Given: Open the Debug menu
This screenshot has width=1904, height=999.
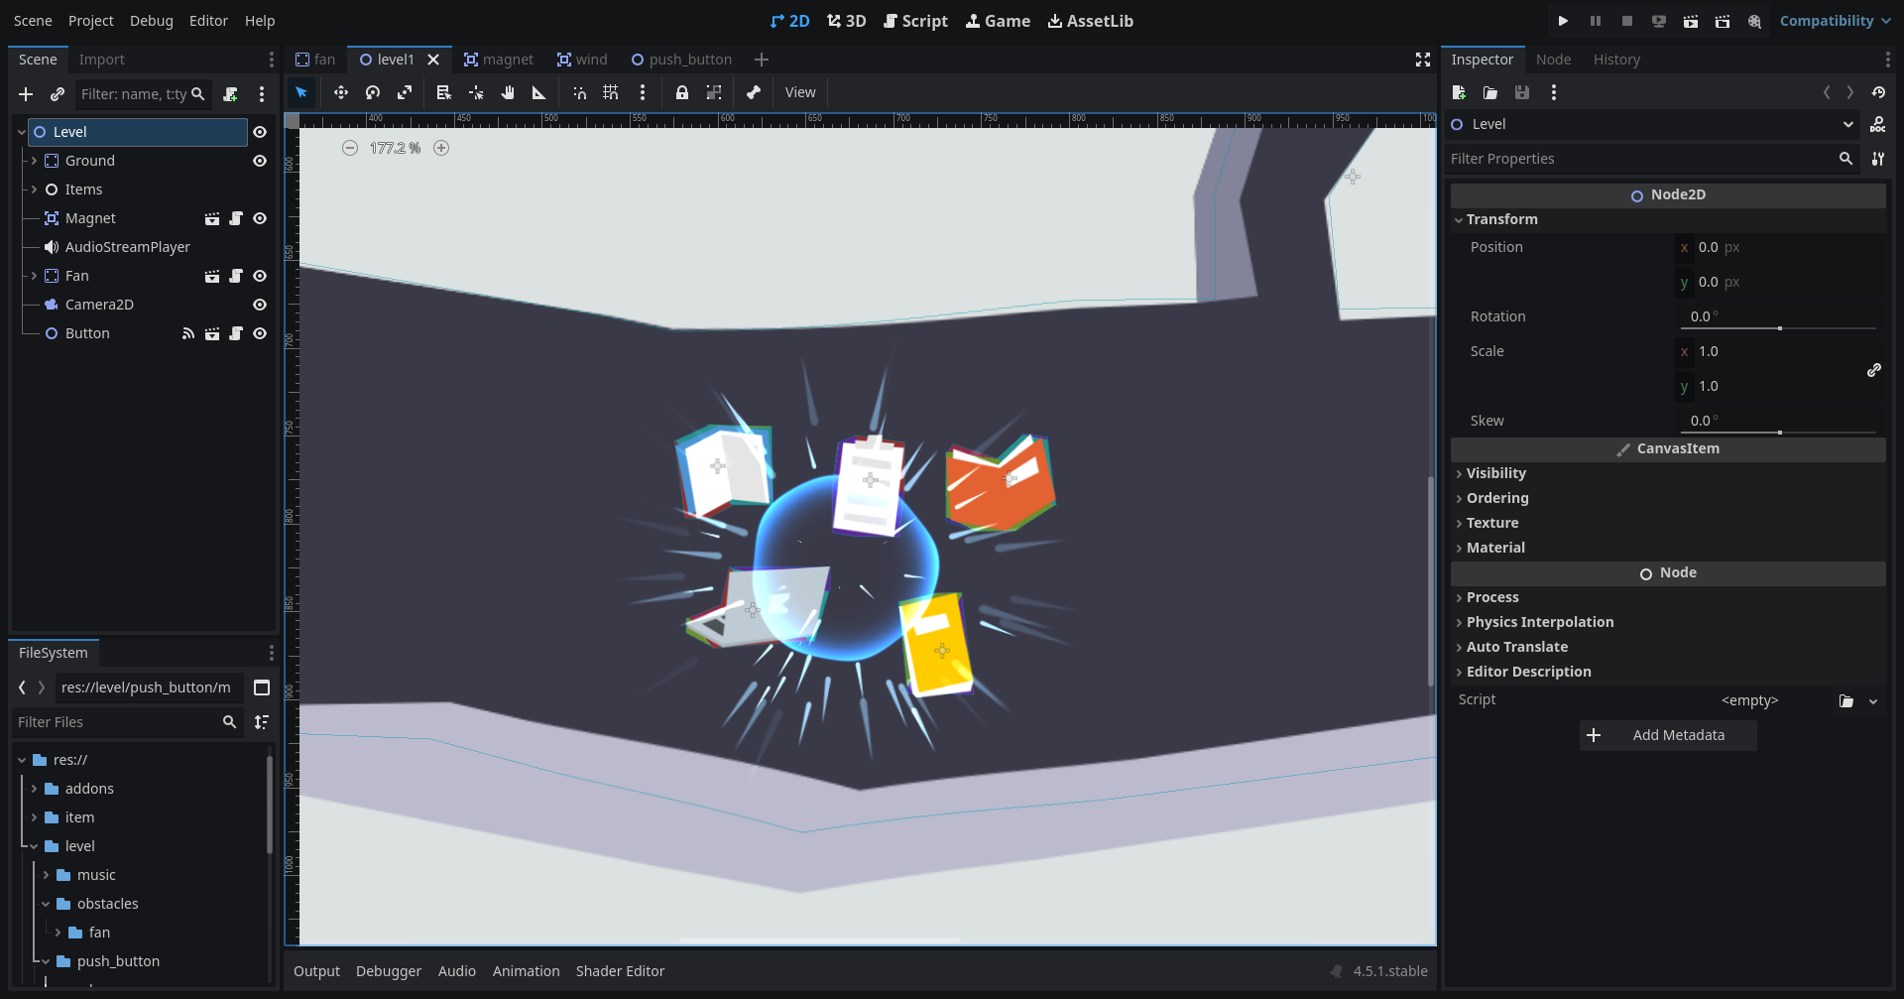Looking at the screenshot, I should click(151, 21).
